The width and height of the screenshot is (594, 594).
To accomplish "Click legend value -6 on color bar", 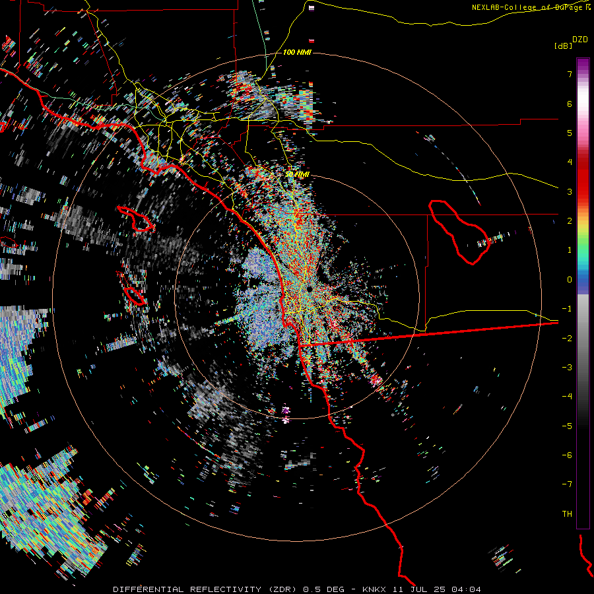I will pyautogui.click(x=567, y=455).
